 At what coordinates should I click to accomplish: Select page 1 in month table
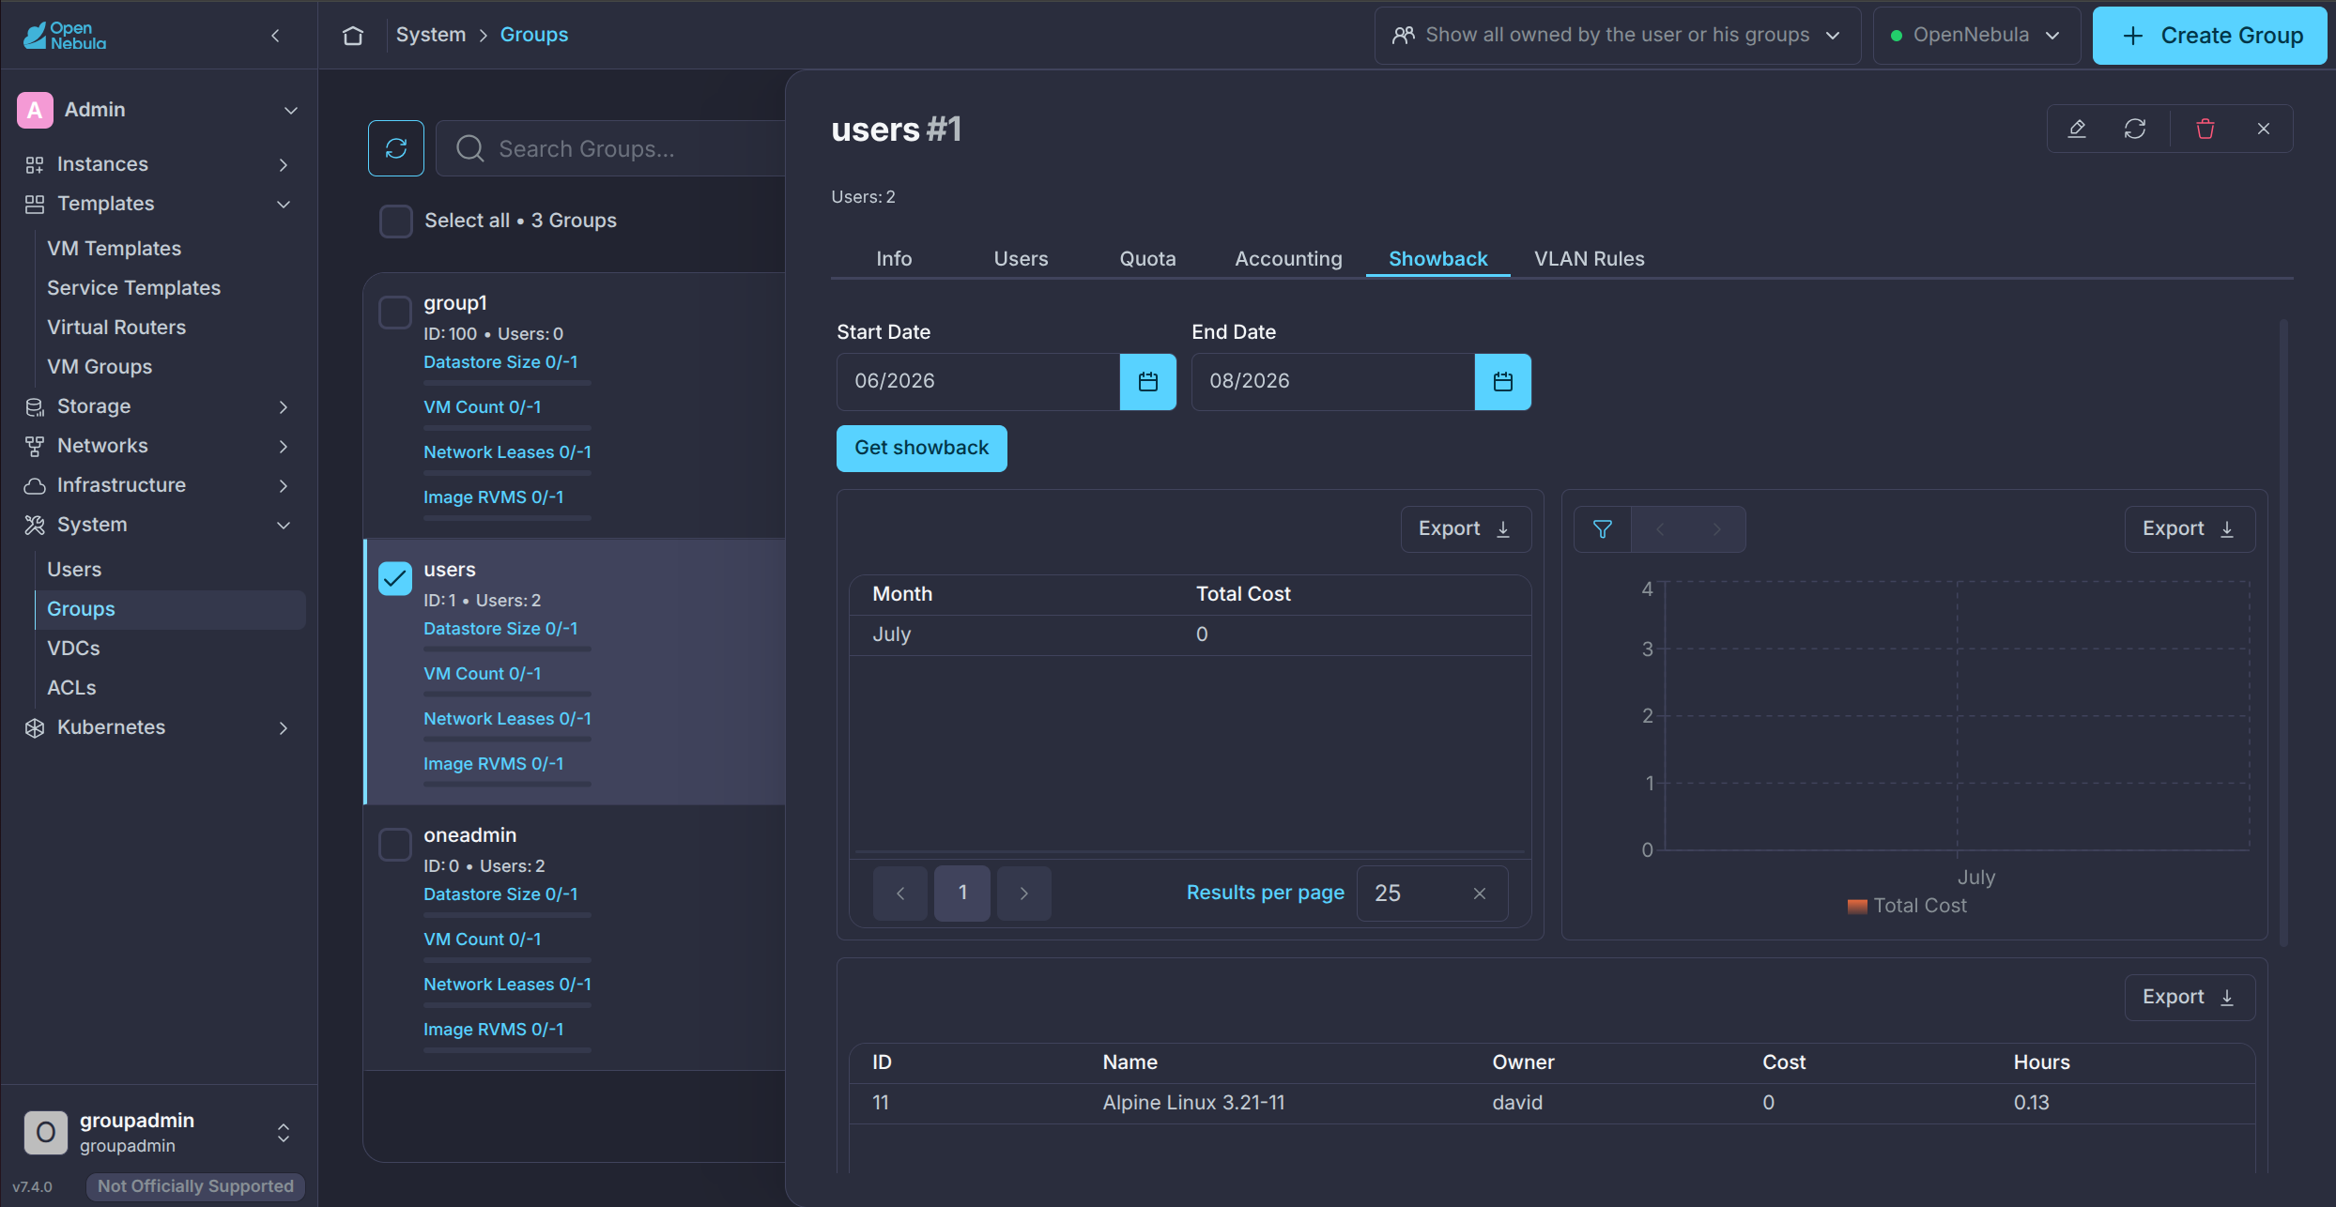(962, 893)
